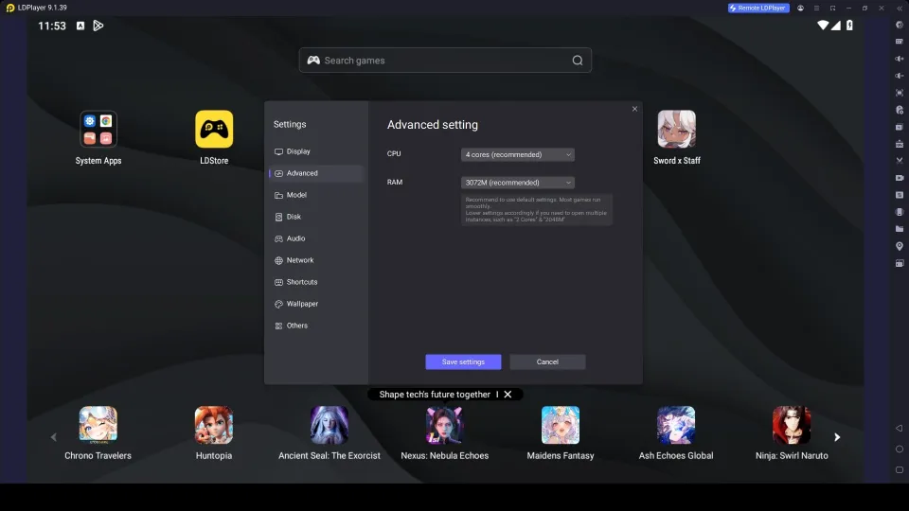Switch to Audio settings tab

click(x=316, y=238)
